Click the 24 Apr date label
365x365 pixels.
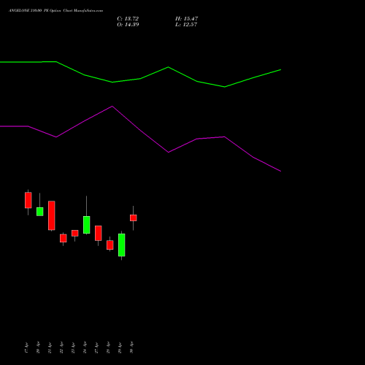tap(85, 347)
